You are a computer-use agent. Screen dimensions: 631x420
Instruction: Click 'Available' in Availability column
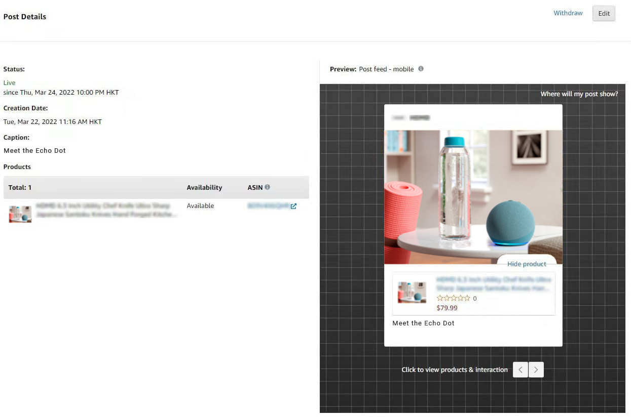pyautogui.click(x=200, y=206)
